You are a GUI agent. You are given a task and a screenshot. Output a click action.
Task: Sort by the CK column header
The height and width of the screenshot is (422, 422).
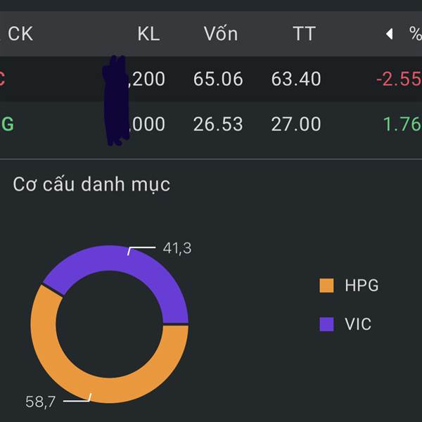pyautogui.click(x=20, y=34)
